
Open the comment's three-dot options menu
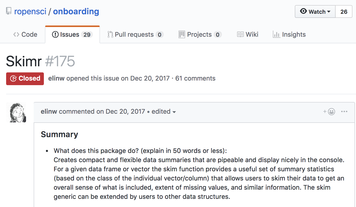point(344,112)
